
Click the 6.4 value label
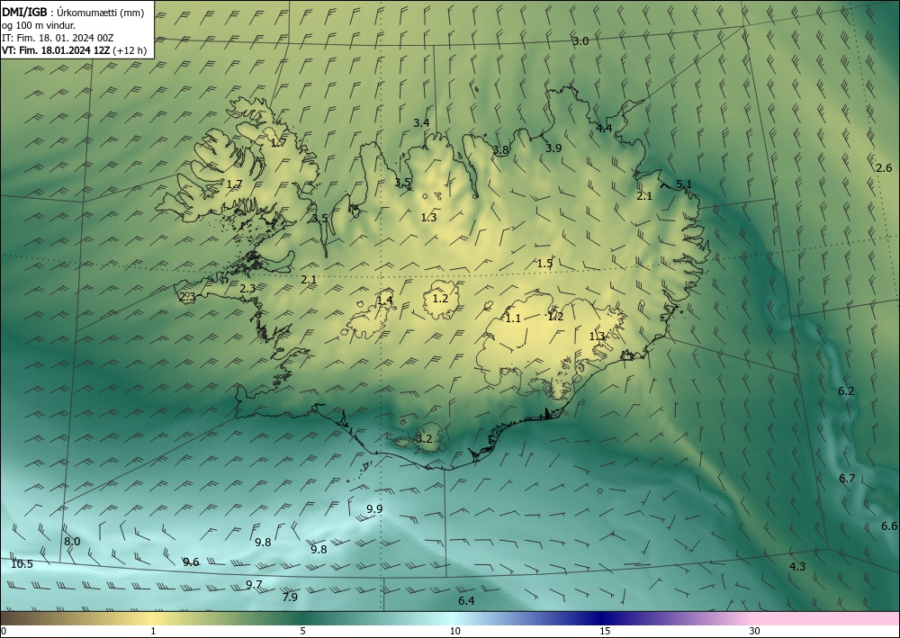pyautogui.click(x=466, y=601)
